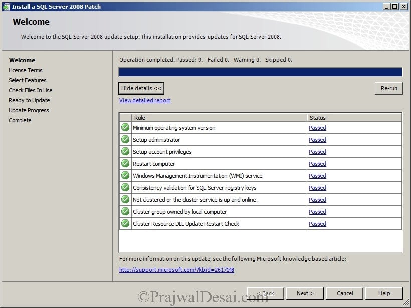The height and width of the screenshot is (308, 411).
Task: Open Passed status for Restart computer
Action: 317,164
